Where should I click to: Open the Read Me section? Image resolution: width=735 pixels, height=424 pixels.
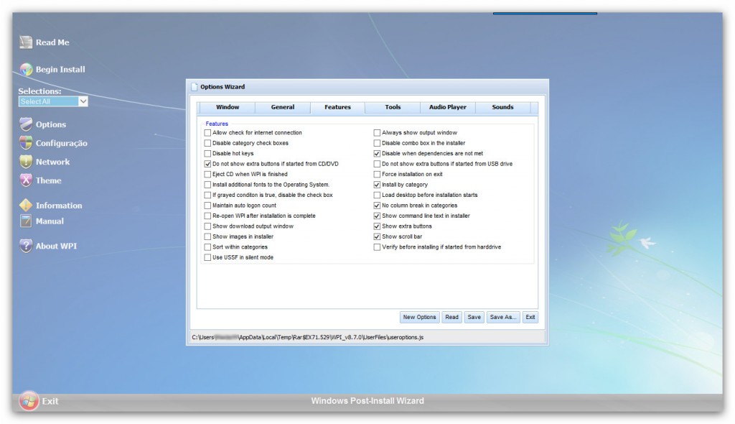[x=26, y=42]
